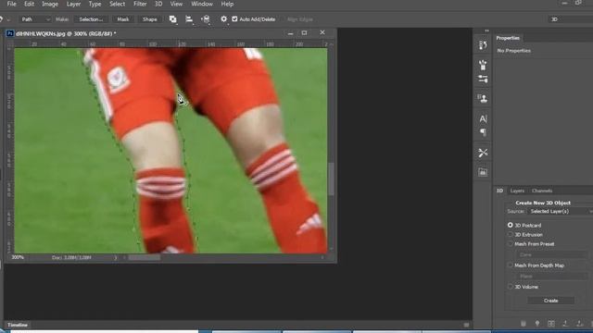
Task: Select the Mesh From Preset option
Action: point(511,244)
